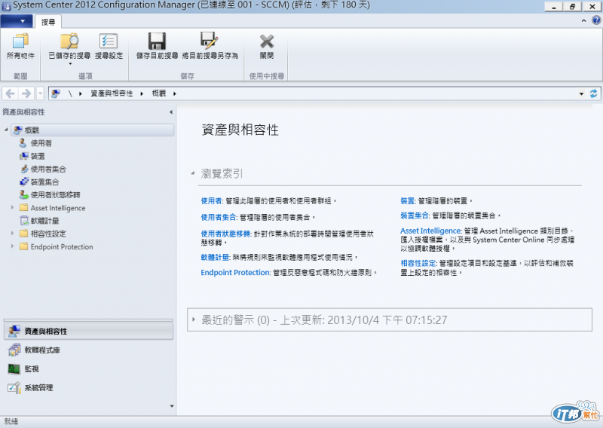Click 將目前搜尋另存為 save-as icon

pos(210,41)
